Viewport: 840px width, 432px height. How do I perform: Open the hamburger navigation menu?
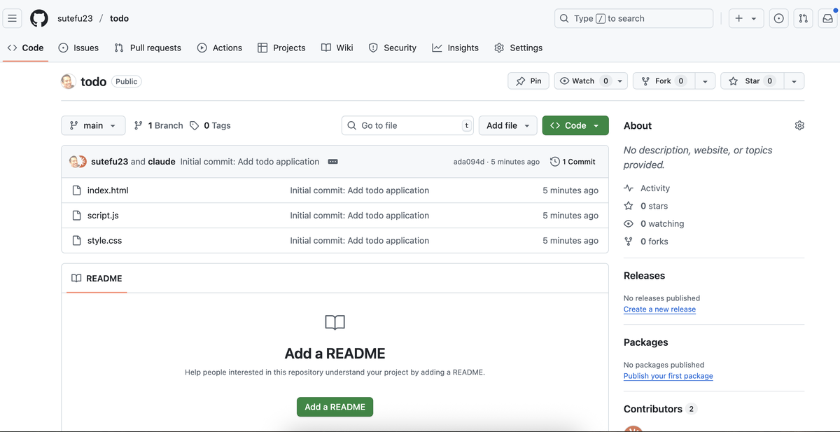(12, 18)
